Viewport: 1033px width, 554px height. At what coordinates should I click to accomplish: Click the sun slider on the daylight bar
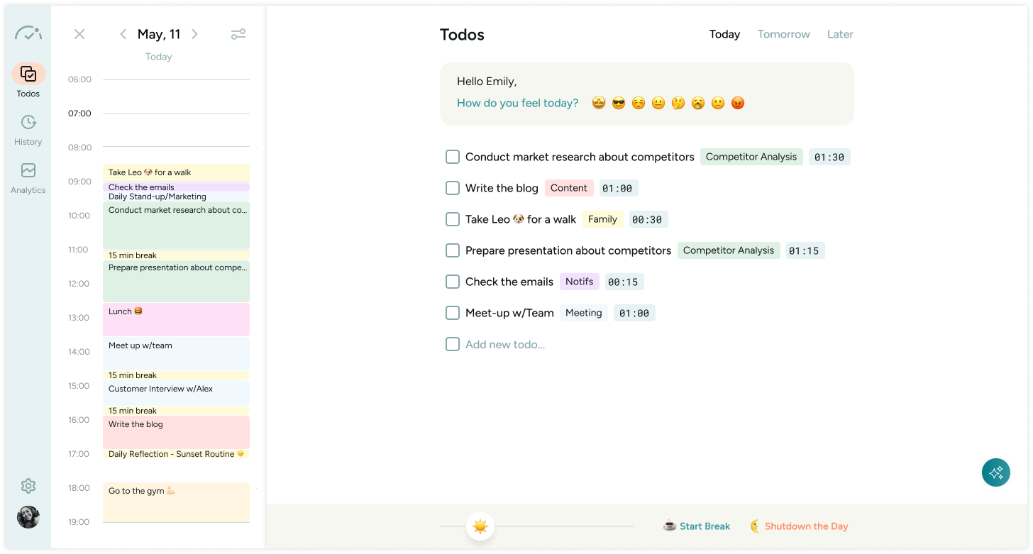[480, 526]
